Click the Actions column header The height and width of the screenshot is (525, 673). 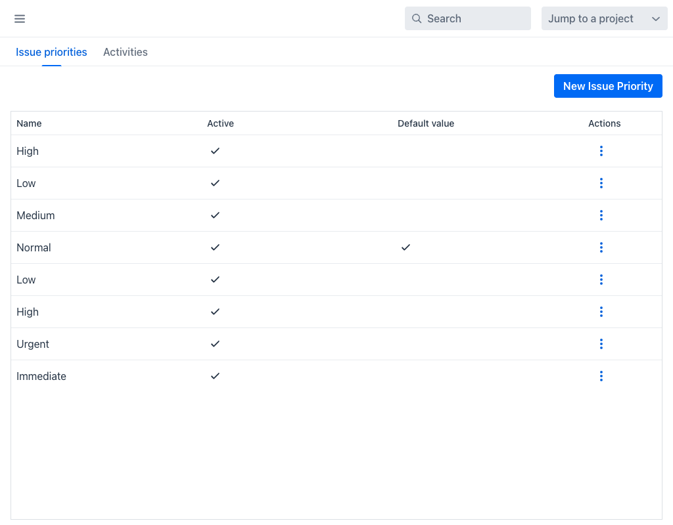(x=605, y=123)
